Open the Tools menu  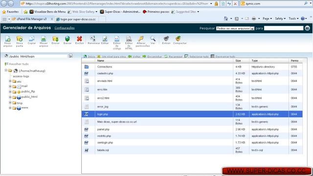click(x=293, y=19)
